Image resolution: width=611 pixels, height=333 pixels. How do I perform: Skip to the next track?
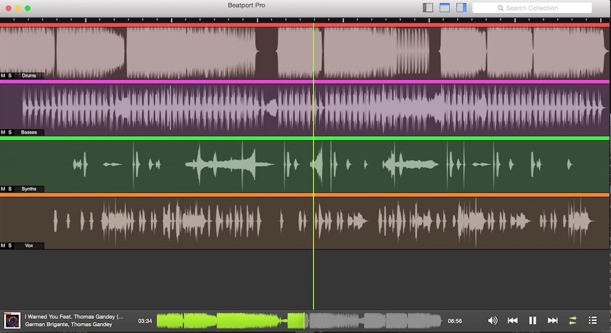point(553,320)
